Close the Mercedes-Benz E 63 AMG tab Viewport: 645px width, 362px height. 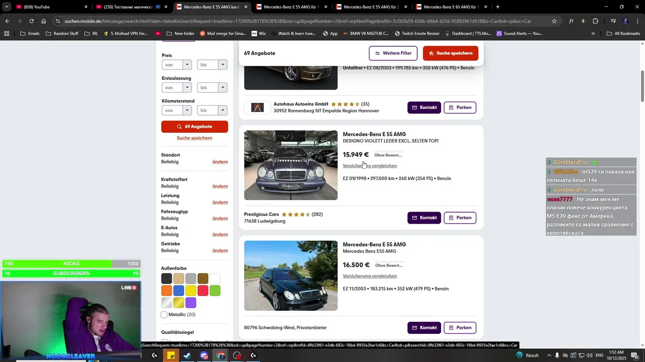point(486,7)
